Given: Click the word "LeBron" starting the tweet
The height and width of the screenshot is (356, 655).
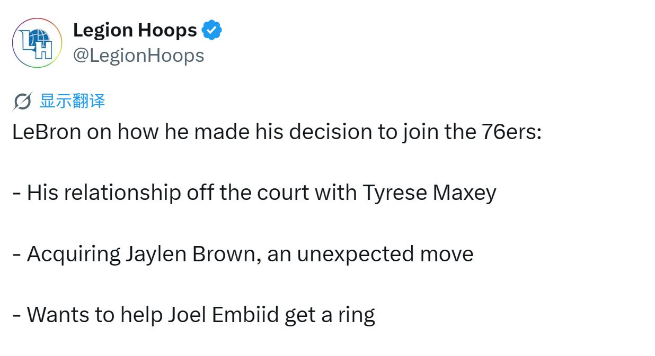Looking at the screenshot, I should point(47,132).
